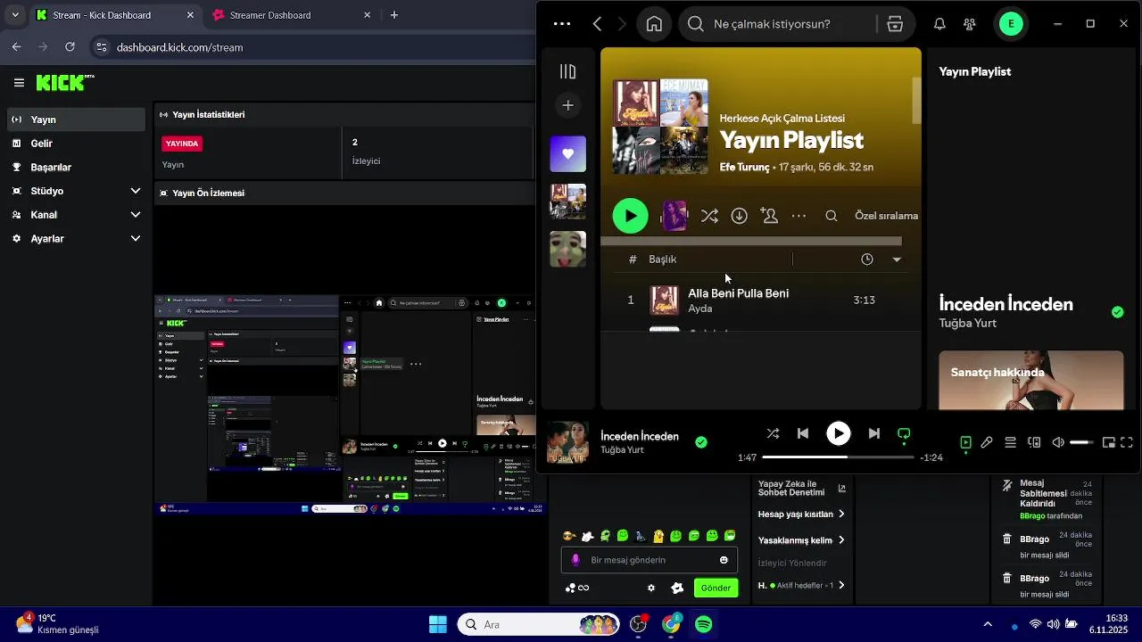Click the chat message input on Kick
The width and height of the screenshot is (1142, 642).
pos(651,560)
